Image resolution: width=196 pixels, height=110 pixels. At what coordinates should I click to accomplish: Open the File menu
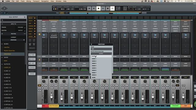13,1
